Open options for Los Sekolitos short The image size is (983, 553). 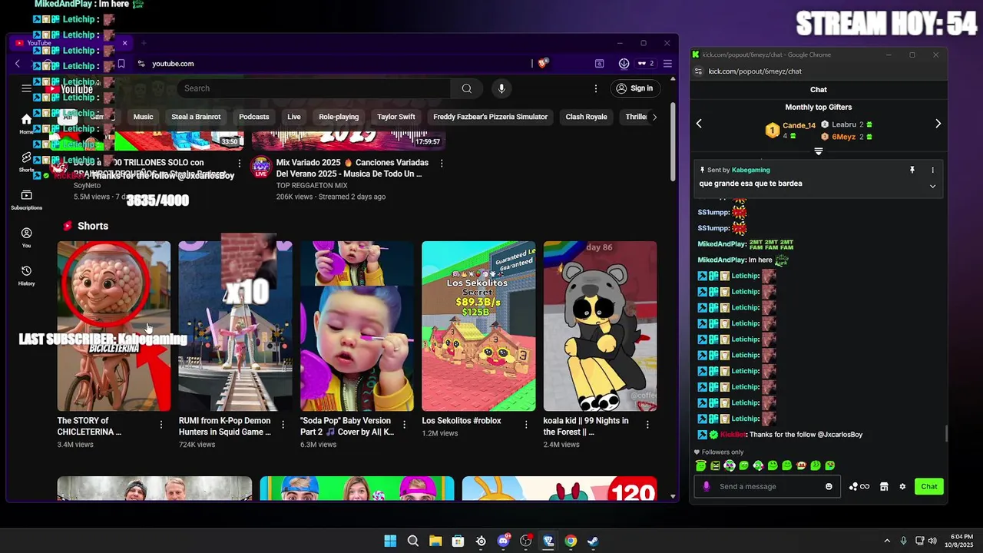pyautogui.click(x=526, y=424)
